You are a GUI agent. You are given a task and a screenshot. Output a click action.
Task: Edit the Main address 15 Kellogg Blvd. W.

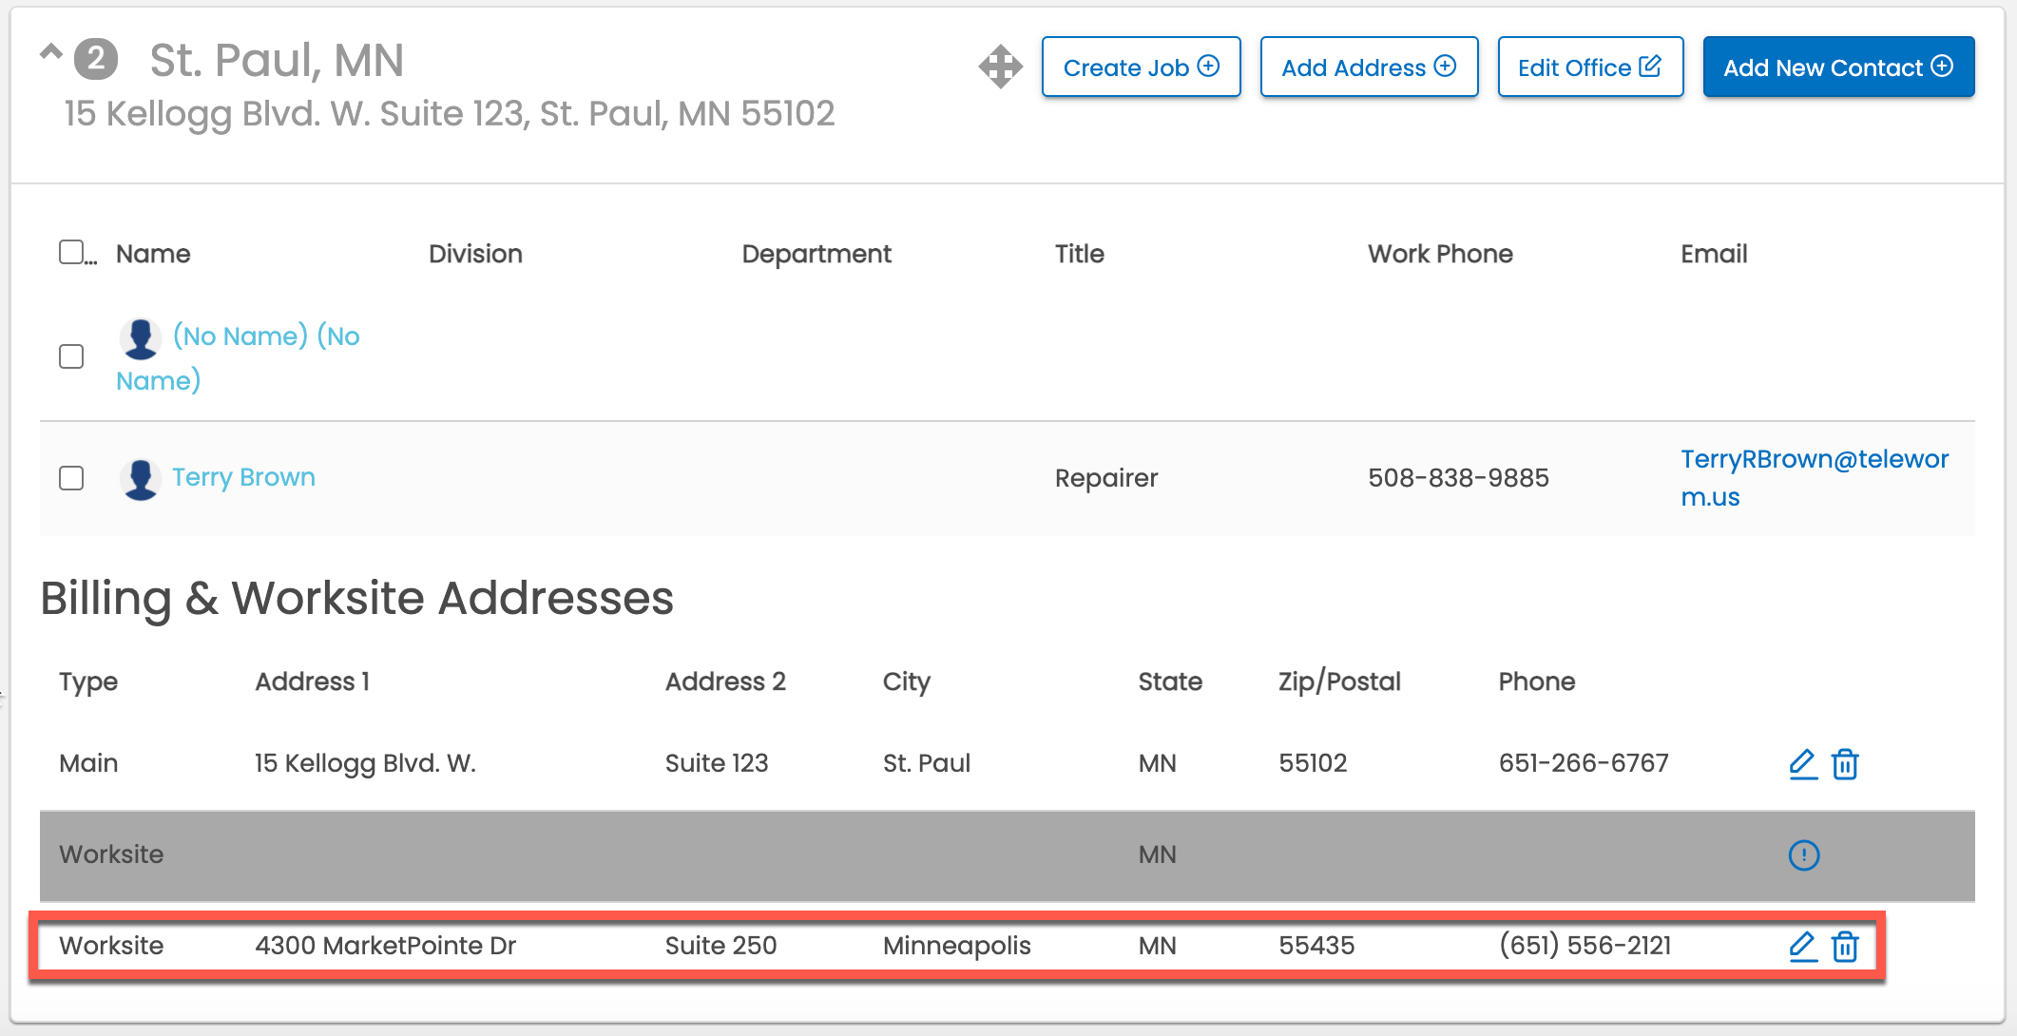pos(1803,763)
